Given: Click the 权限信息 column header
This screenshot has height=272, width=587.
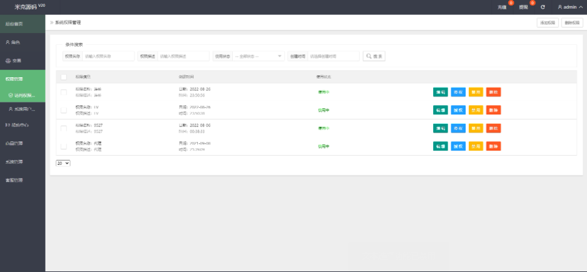Looking at the screenshot, I should point(83,77).
